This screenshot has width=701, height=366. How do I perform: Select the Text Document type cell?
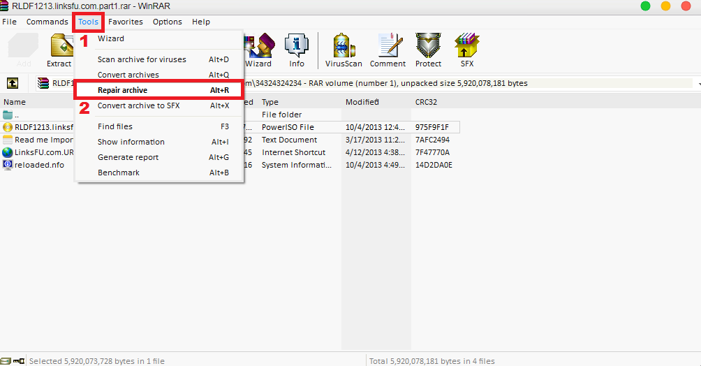pyautogui.click(x=289, y=140)
